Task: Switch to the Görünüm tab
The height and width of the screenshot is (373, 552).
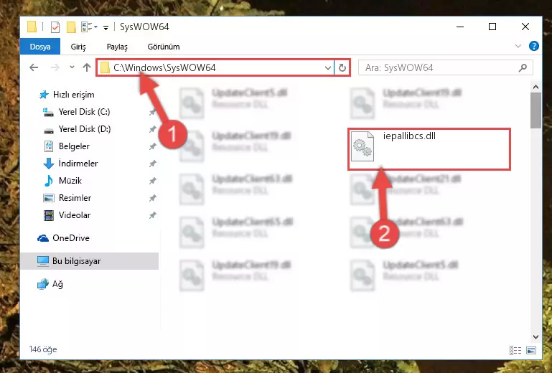Action: (x=164, y=47)
